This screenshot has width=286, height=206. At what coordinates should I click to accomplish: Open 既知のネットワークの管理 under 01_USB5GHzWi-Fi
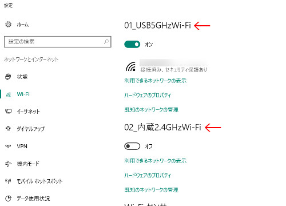152,110
